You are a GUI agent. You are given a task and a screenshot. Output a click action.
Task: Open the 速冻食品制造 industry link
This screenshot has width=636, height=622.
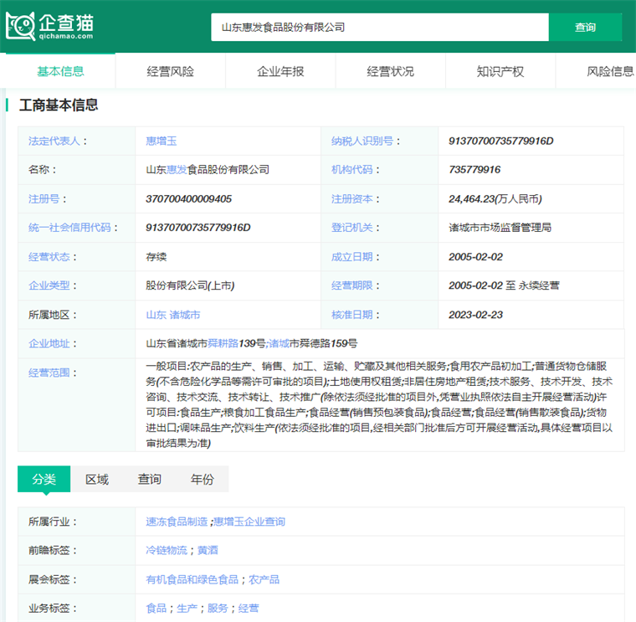177,522
